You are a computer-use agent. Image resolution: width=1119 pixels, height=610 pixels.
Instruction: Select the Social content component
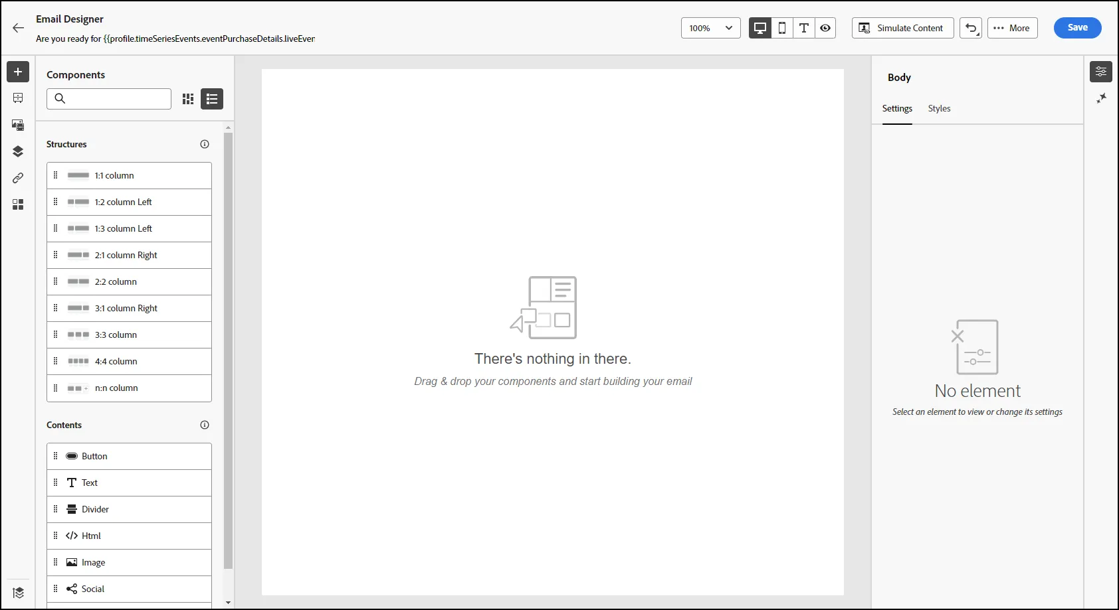pos(129,589)
